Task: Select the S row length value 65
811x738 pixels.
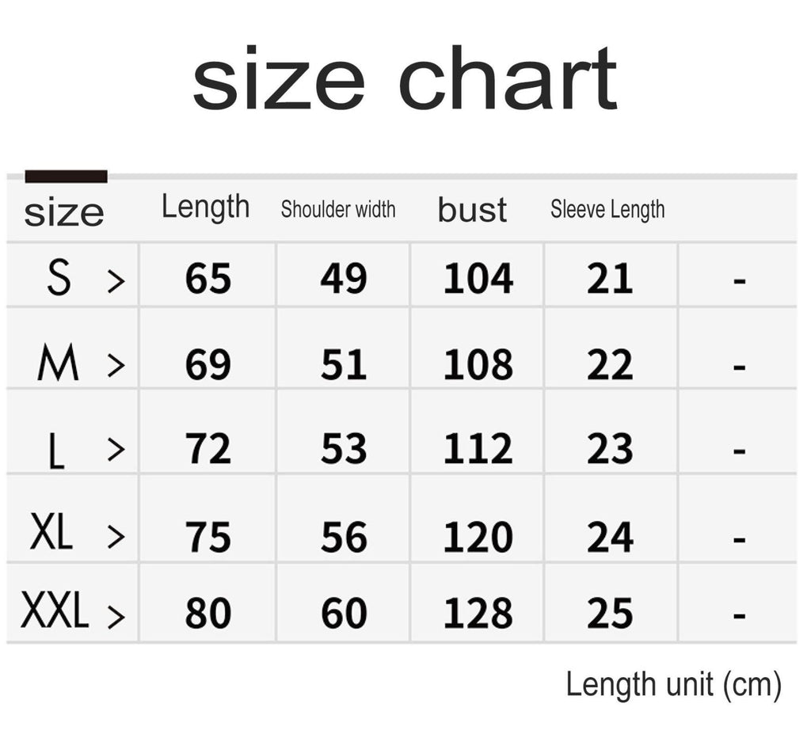Action: (208, 279)
